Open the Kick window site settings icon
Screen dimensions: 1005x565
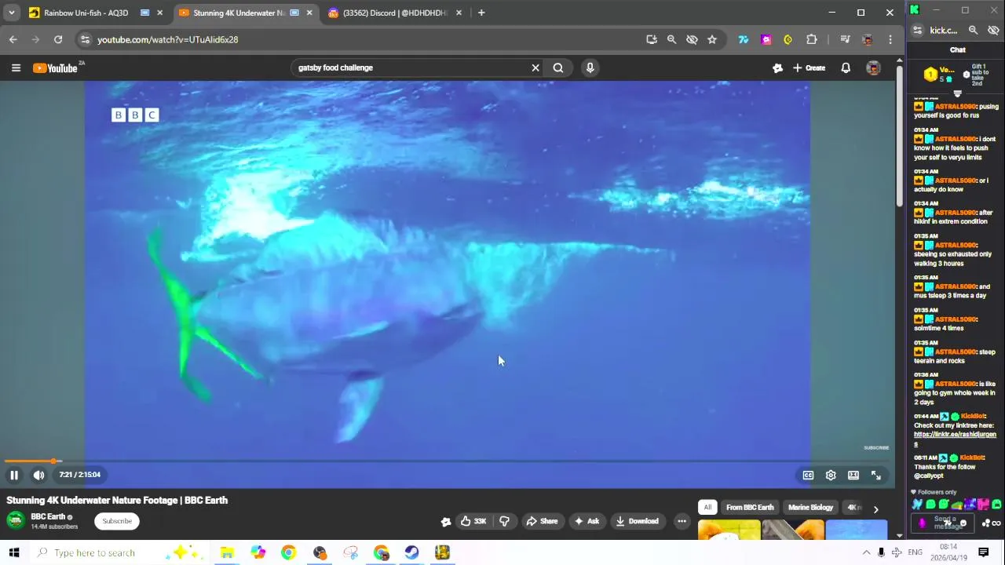pyautogui.click(x=917, y=30)
